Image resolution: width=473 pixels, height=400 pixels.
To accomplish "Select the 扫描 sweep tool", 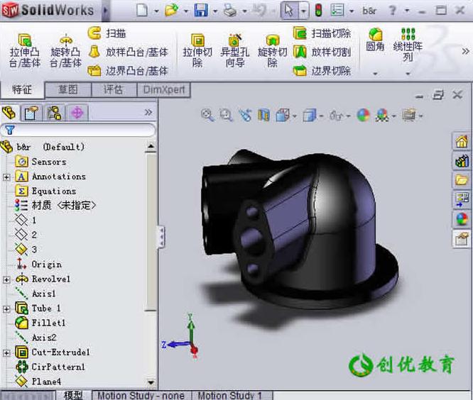I will [107, 33].
